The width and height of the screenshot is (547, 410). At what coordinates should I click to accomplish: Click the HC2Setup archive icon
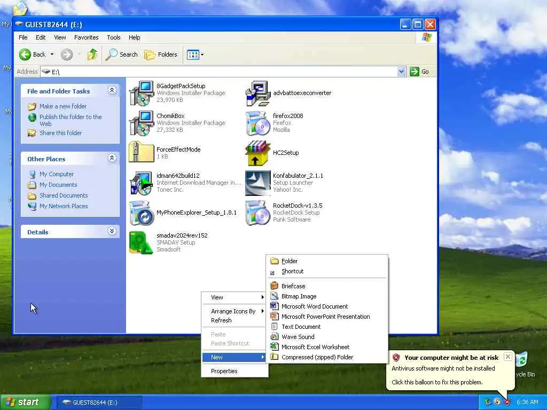258,153
